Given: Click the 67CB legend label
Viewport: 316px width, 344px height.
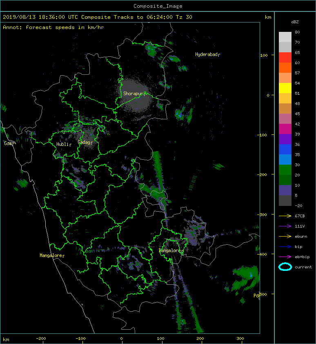Looking at the screenshot, I should tap(300, 216).
